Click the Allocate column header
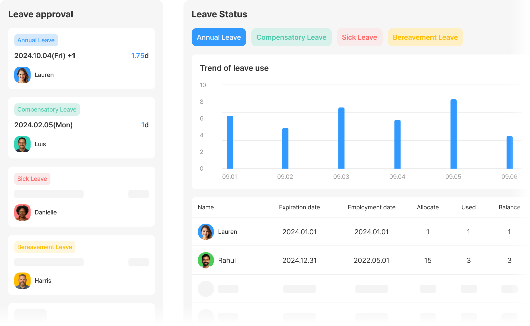Viewport: 530px width, 326px height. click(428, 207)
